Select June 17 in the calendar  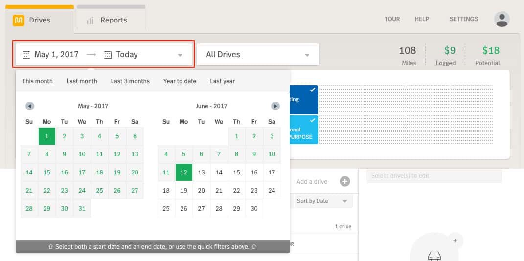(272, 173)
